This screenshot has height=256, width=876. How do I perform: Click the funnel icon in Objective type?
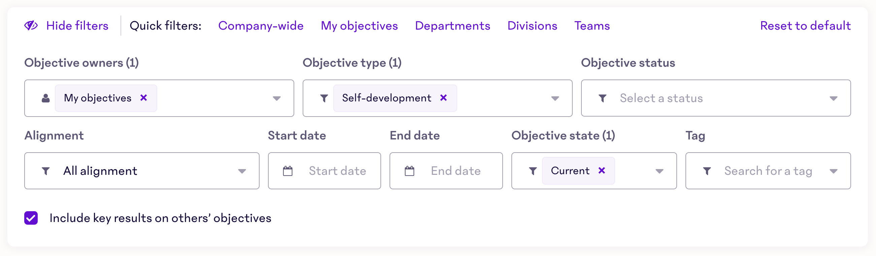324,98
